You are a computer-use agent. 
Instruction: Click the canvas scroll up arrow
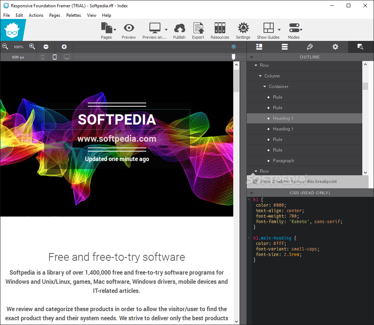[x=236, y=65]
